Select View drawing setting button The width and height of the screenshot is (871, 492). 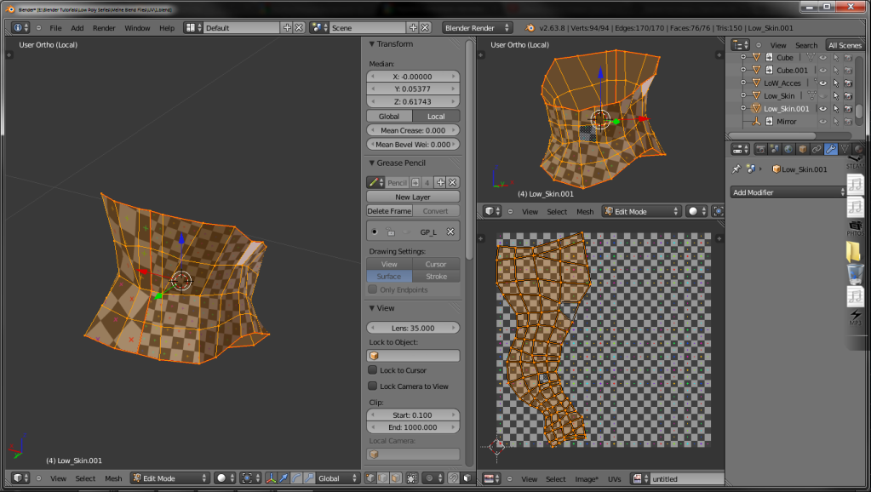tap(389, 264)
